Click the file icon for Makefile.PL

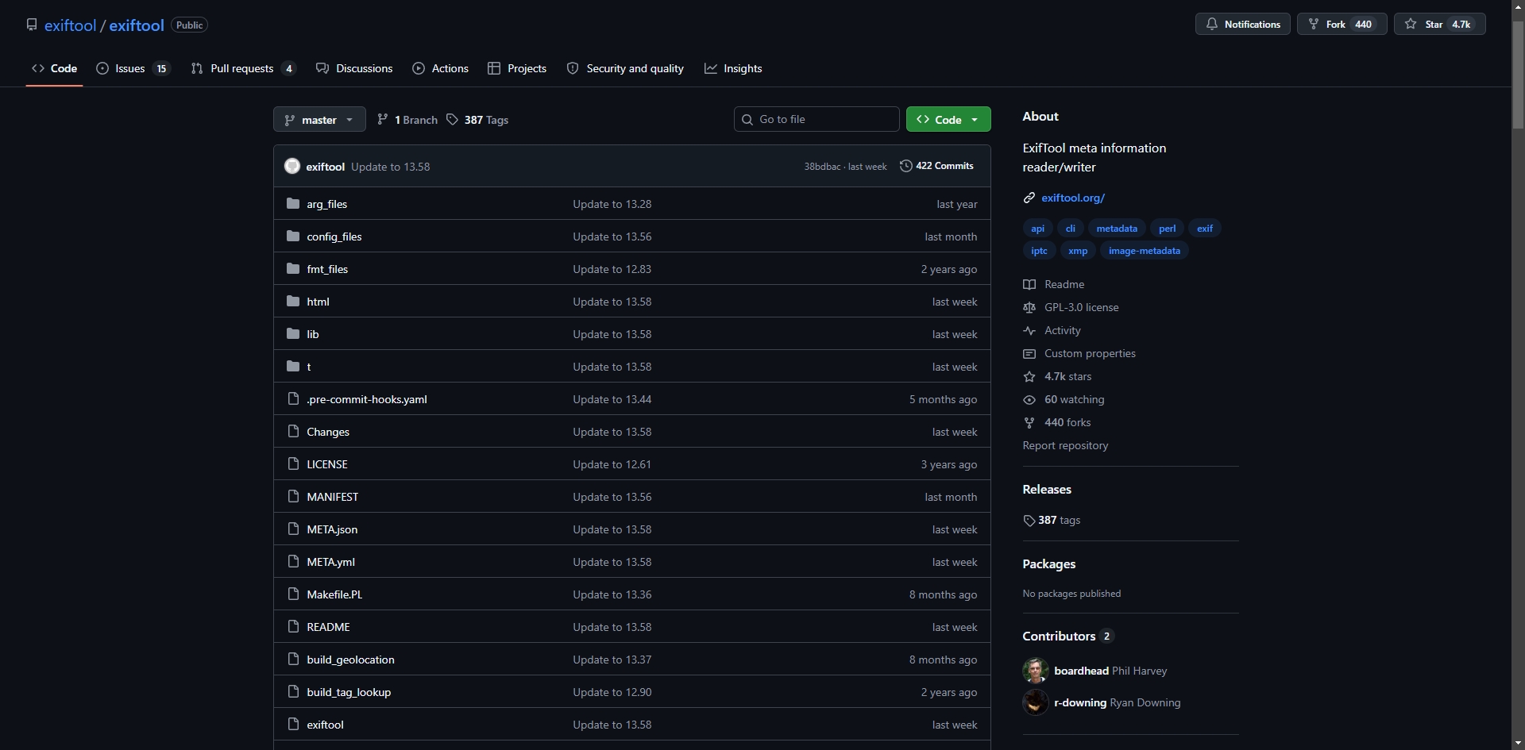point(293,594)
